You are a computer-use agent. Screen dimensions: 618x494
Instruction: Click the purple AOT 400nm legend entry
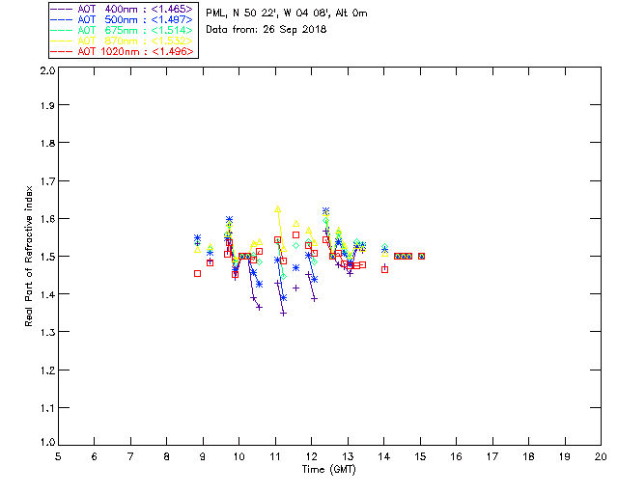[x=123, y=9]
